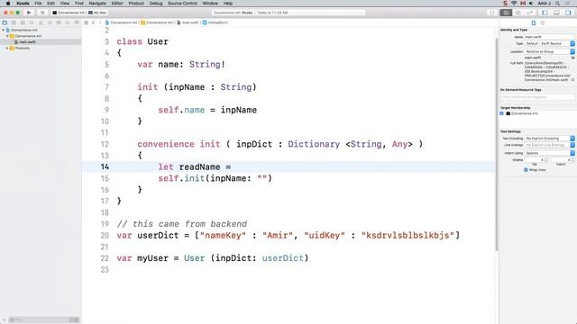This screenshot has height=324, width=577.
Task: Open the Debug navigator icon
Action: [59, 22]
